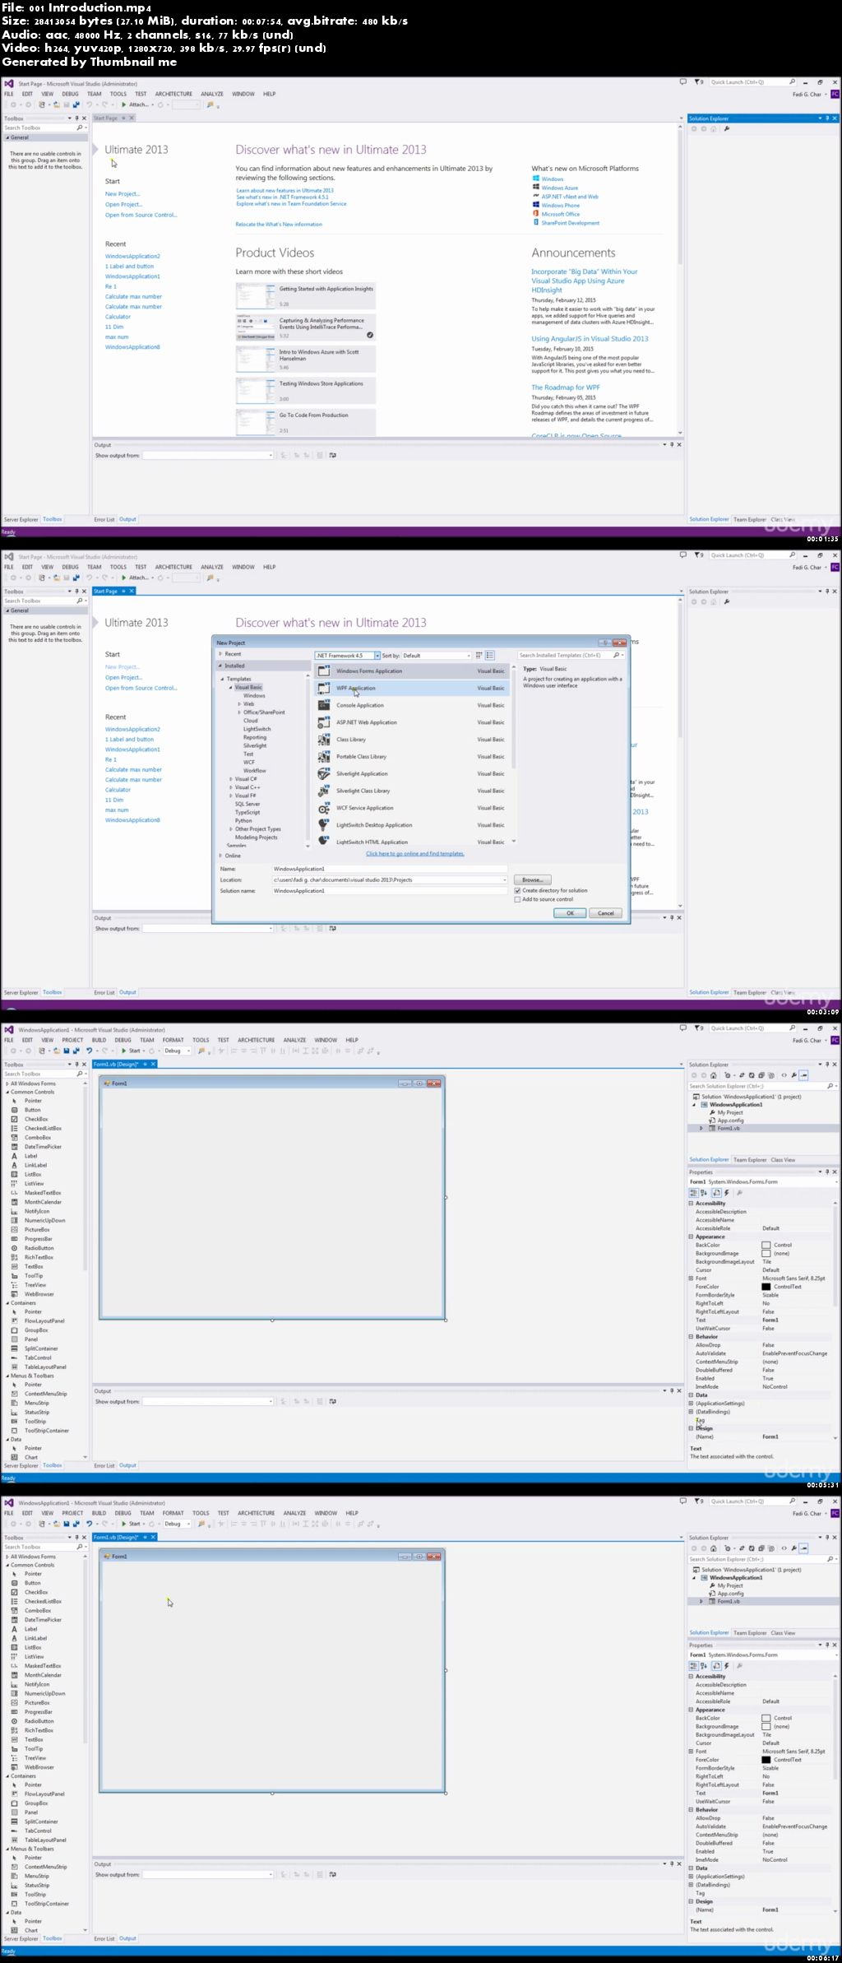Click Windows platform icon on 00:01:35 Start Page
This screenshot has width=842, height=1963.
coord(536,179)
